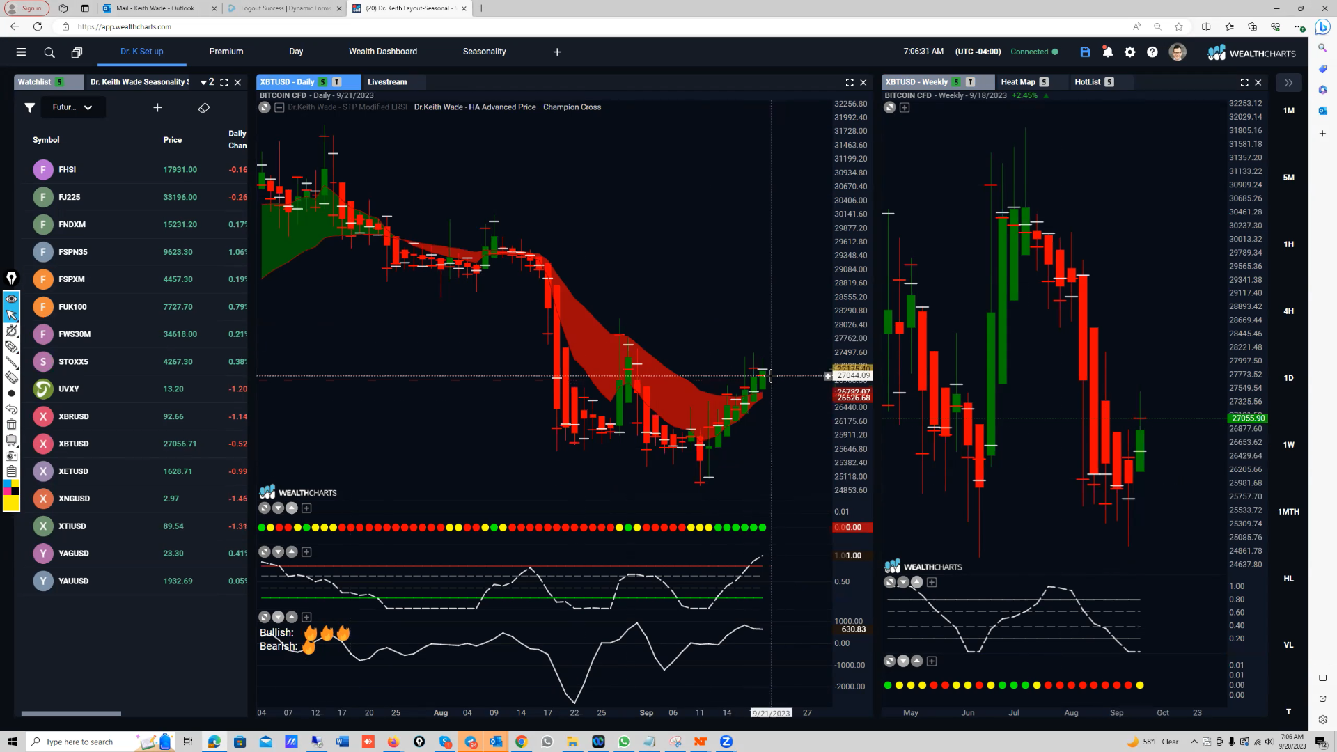Viewport: 1337px width, 752px height.
Task: Clear watchlist with the eraser icon
Action: (204, 108)
